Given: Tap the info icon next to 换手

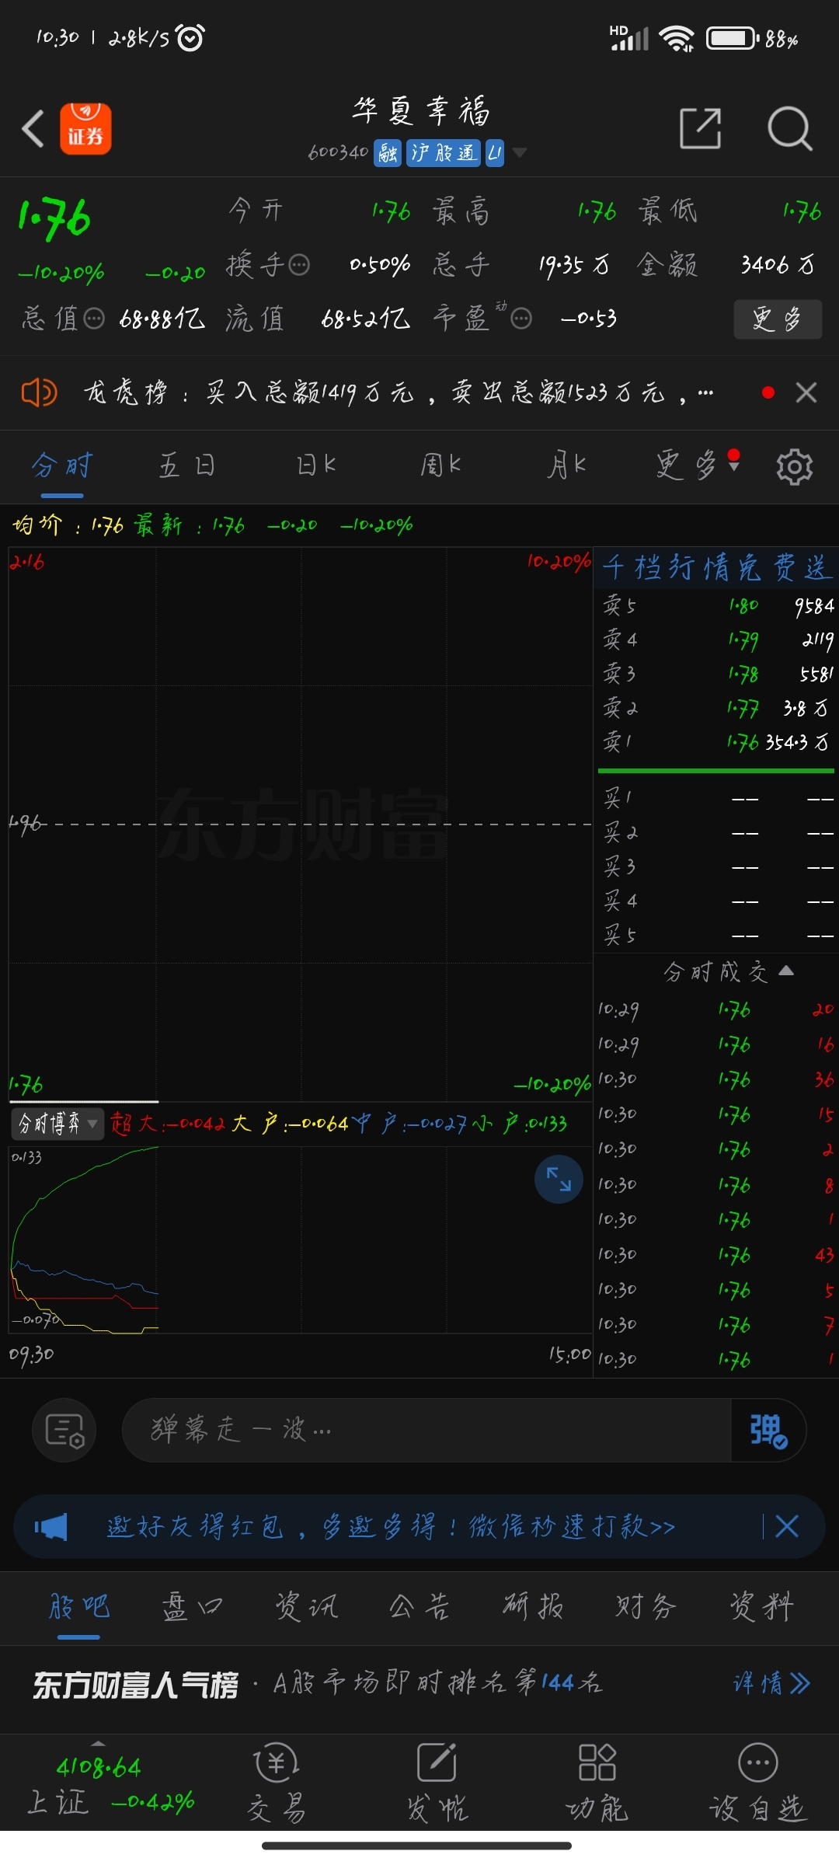Looking at the screenshot, I should 299,266.
